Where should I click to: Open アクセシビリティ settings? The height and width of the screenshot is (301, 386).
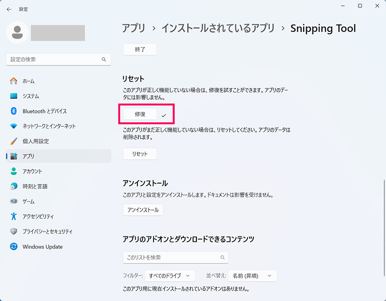[x=58, y=216]
